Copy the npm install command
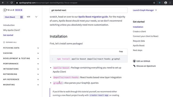The height and width of the screenshot is (97, 173). [x=121, y=51]
